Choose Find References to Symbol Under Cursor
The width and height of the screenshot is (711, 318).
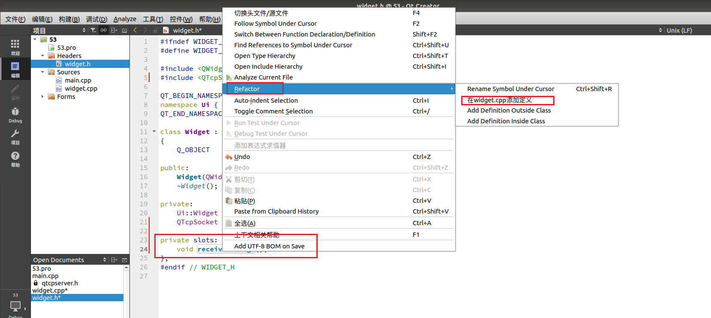click(339, 45)
